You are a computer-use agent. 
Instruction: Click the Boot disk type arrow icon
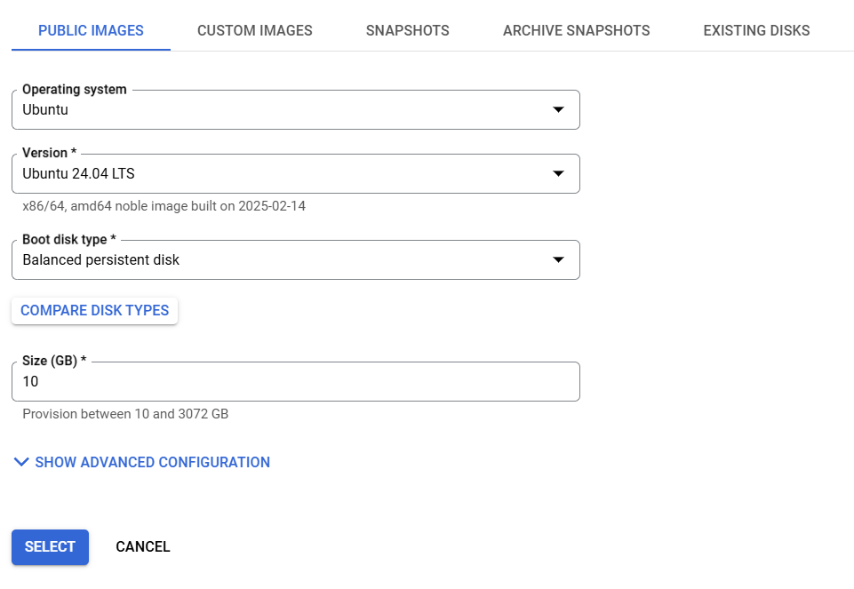[558, 259]
